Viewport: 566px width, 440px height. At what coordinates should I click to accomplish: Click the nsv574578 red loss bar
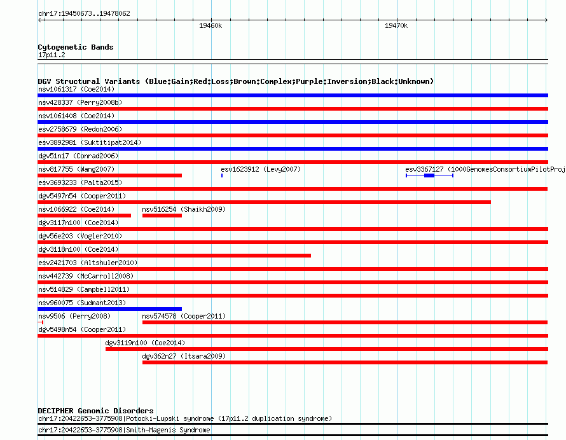point(345,322)
